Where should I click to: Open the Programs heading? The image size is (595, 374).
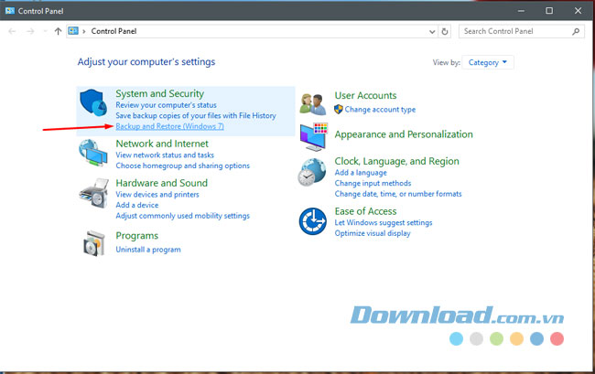tap(137, 236)
